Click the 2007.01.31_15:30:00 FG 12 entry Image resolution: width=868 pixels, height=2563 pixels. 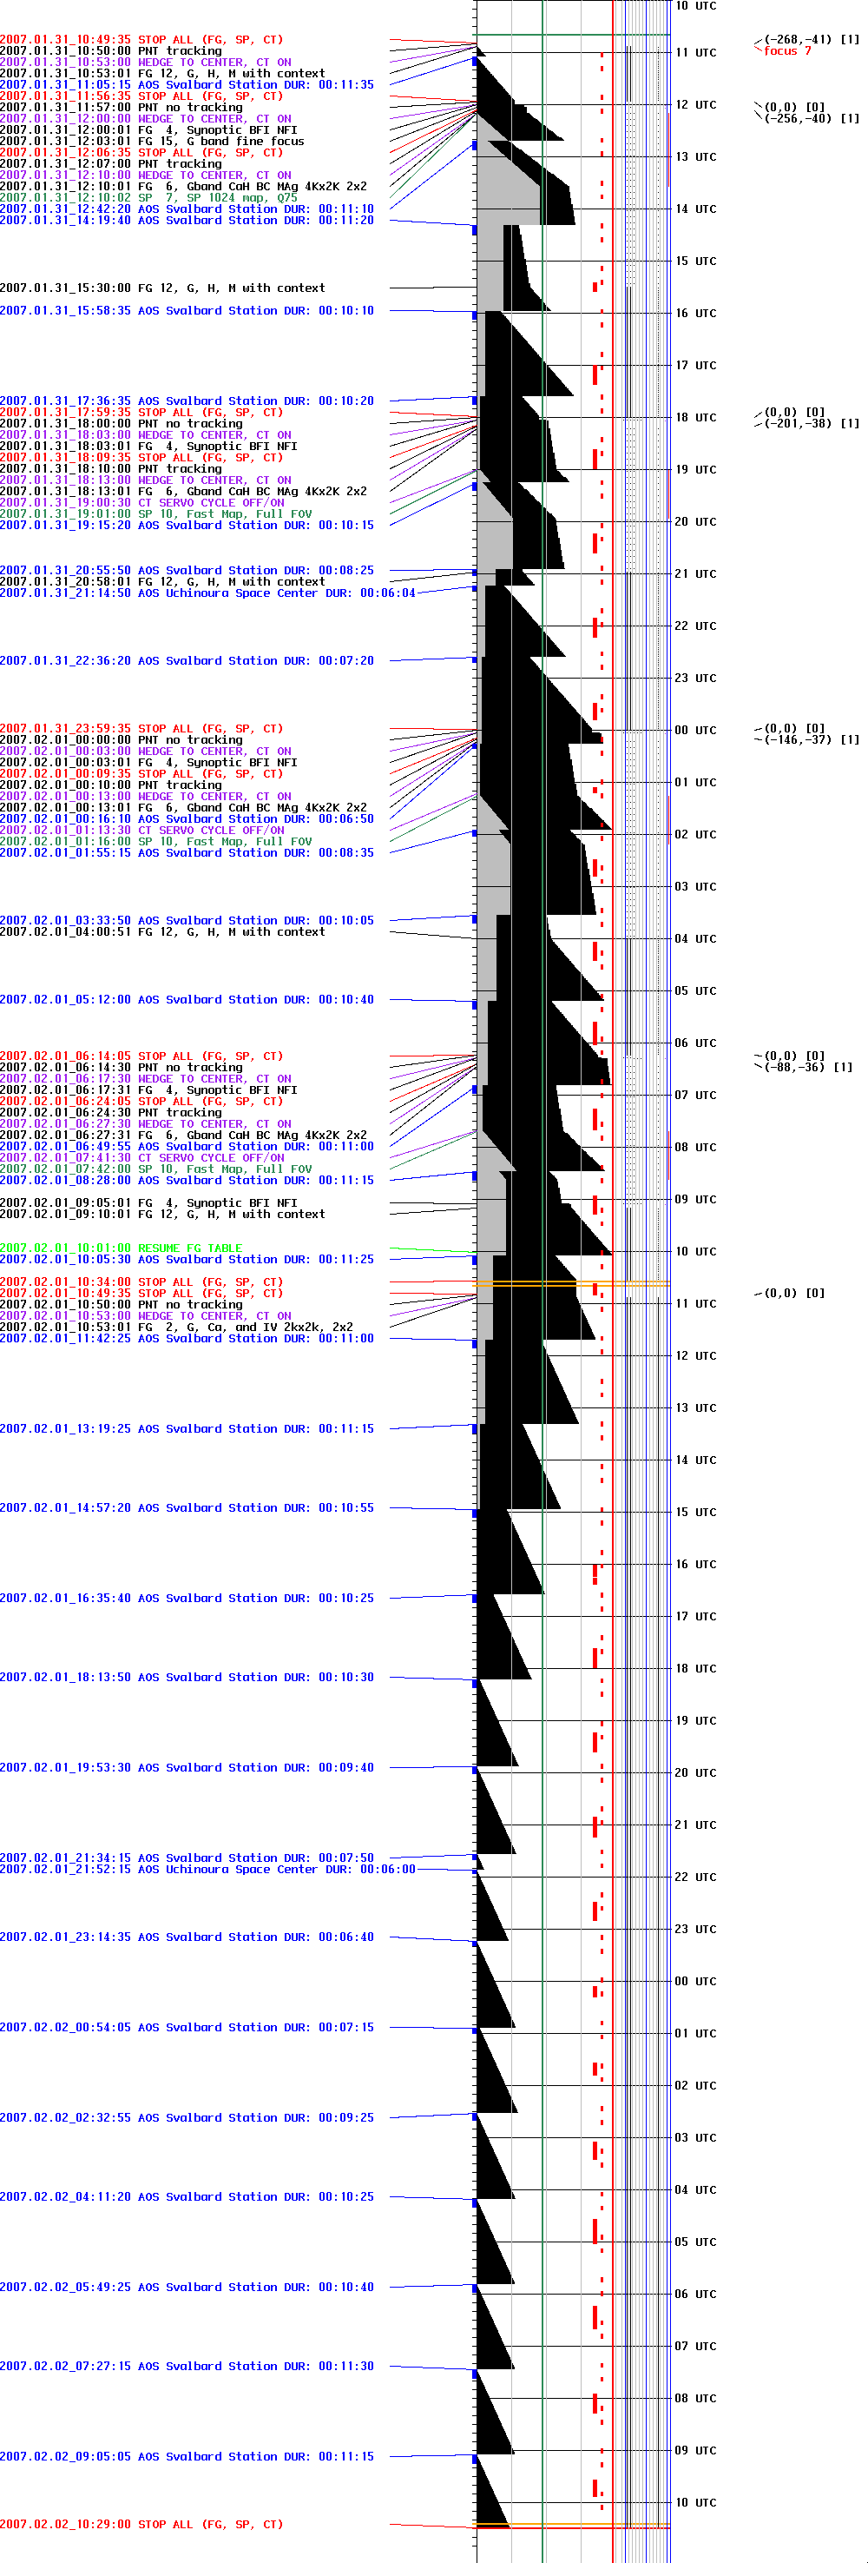(162, 288)
